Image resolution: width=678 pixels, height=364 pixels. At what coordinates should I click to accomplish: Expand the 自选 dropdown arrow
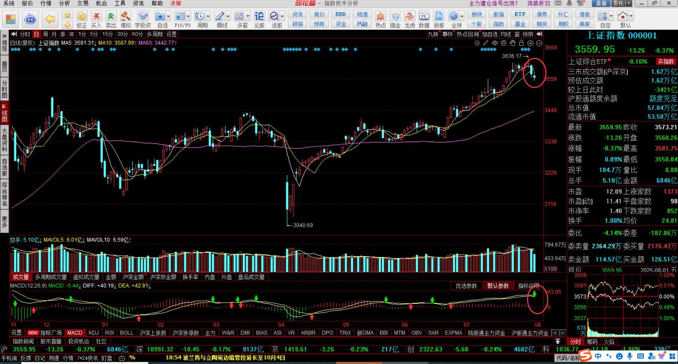pos(168,16)
